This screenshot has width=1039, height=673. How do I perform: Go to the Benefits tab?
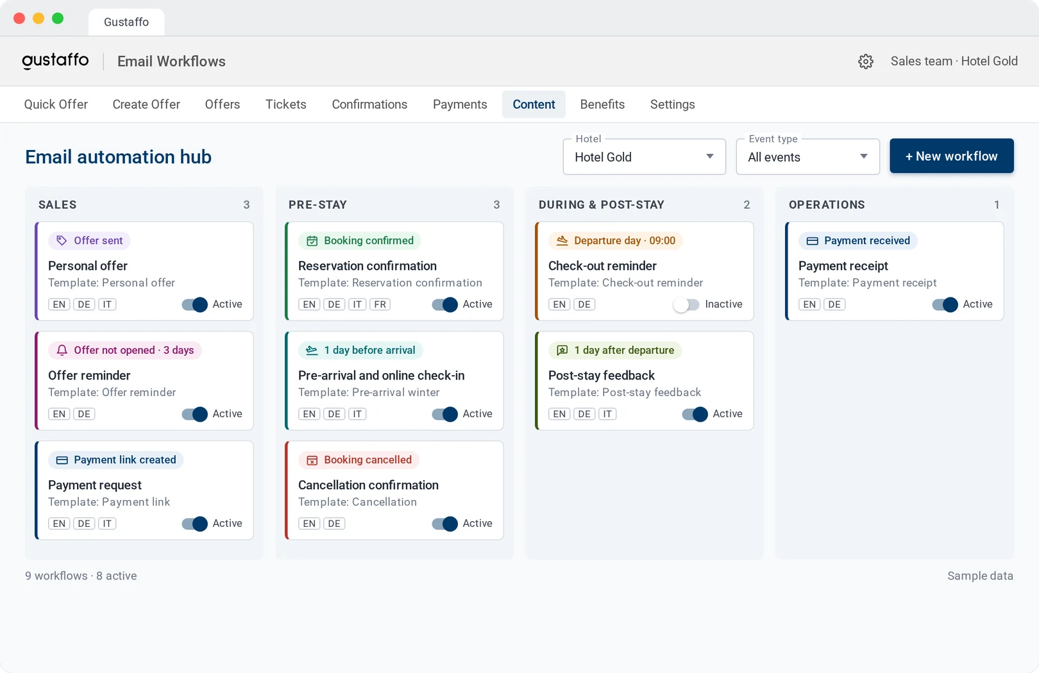coord(602,104)
